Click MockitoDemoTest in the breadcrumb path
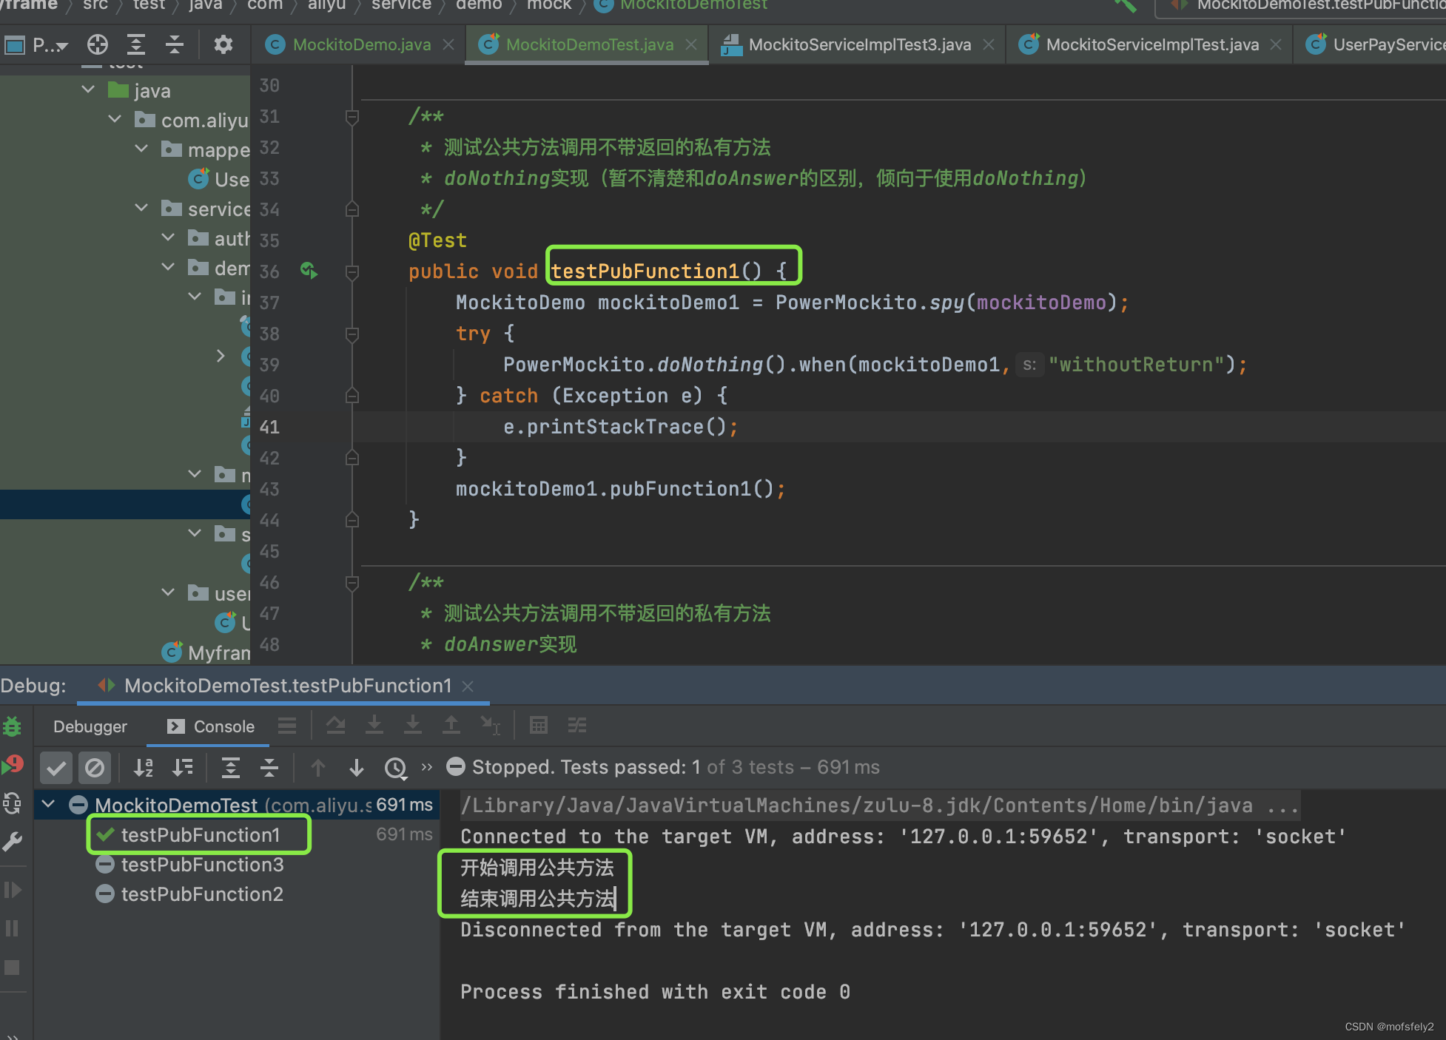 click(693, 5)
